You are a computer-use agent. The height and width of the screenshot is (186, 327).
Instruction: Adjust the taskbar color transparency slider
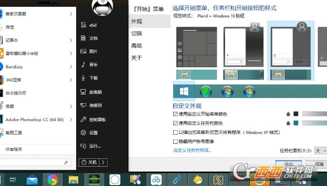(x=314, y=123)
